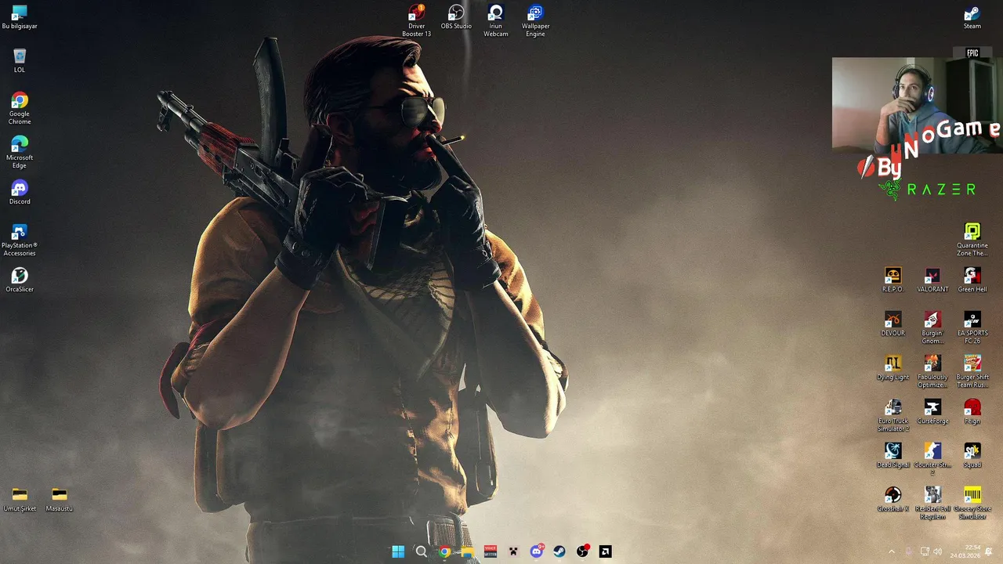Open File Explorer from the taskbar
This screenshot has height=564, width=1003.
(x=467, y=551)
